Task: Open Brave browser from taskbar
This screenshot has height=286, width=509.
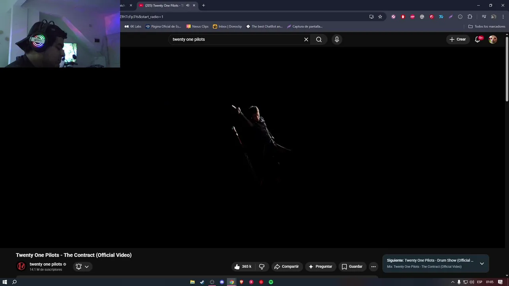Action: point(241,282)
